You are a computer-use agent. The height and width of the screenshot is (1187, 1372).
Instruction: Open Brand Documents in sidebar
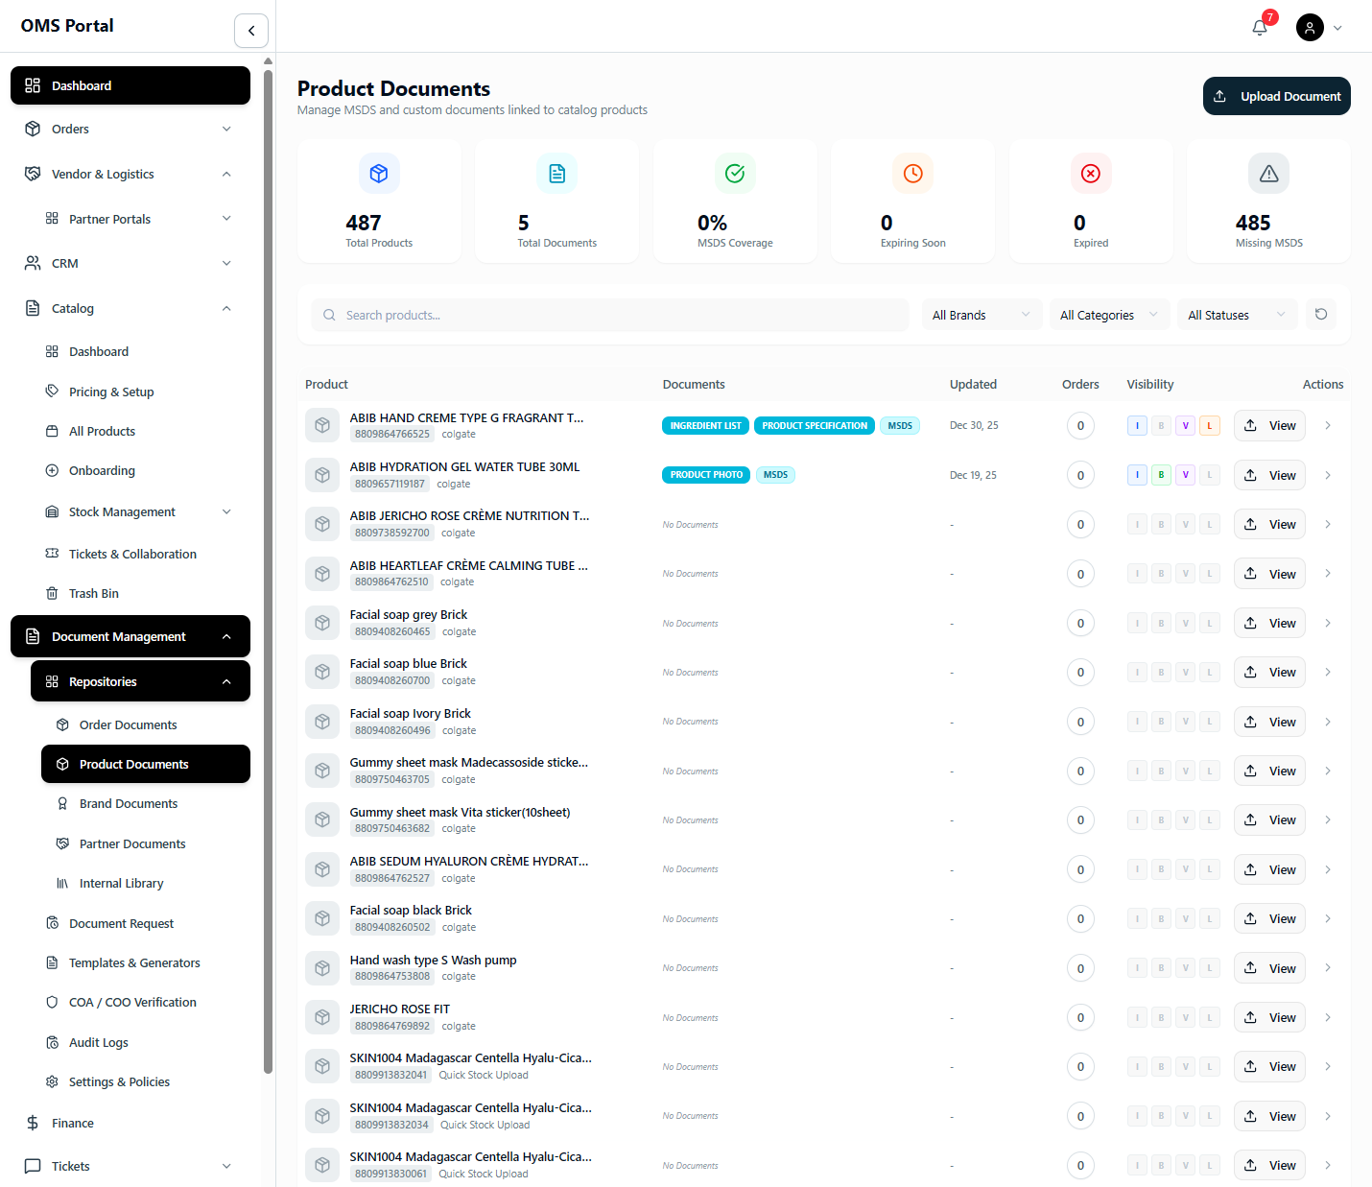click(x=129, y=803)
